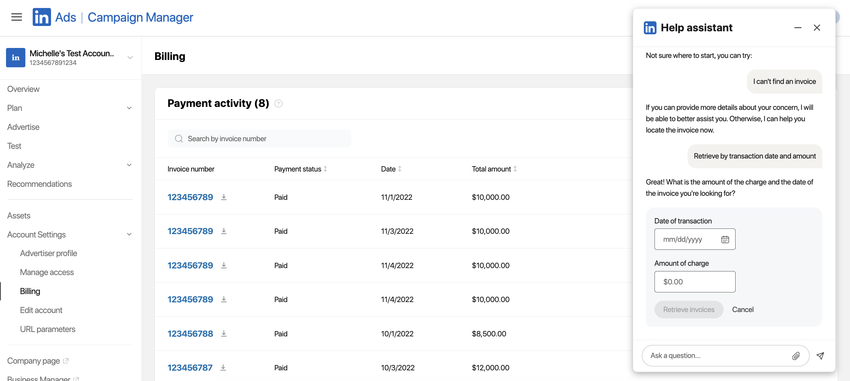Open invoice 123456789 dated 11/3/2022
Viewport: 850px width, 381px height.
[x=190, y=231]
